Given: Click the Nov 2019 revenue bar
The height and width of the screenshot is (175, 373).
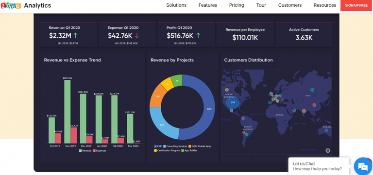Looking at the screenshot, I should pos(68,112).
